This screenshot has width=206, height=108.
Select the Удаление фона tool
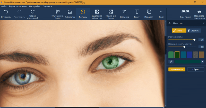111,12
